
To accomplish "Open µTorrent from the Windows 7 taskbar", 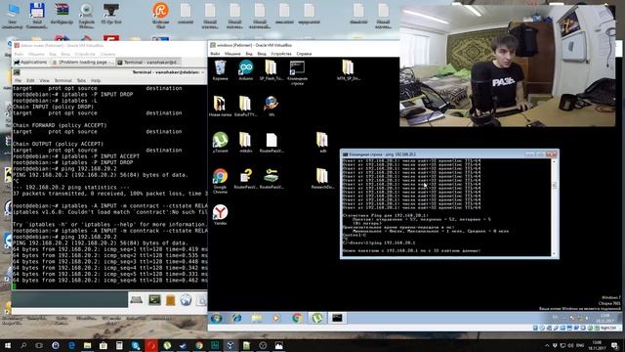I will tap(316, 318).
